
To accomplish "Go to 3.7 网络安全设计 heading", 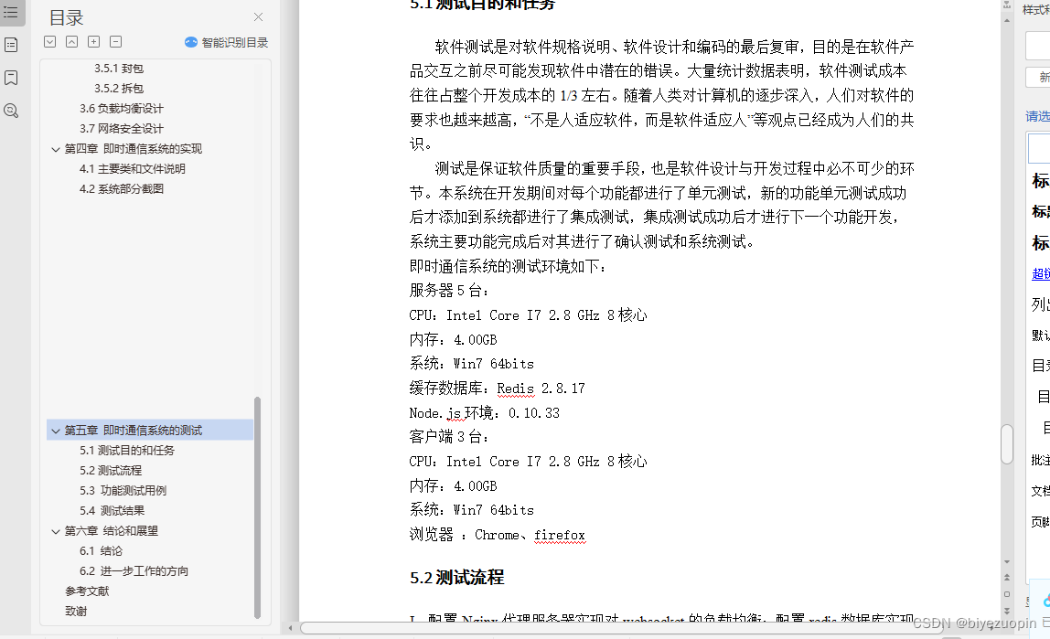I will click(122, 129).
